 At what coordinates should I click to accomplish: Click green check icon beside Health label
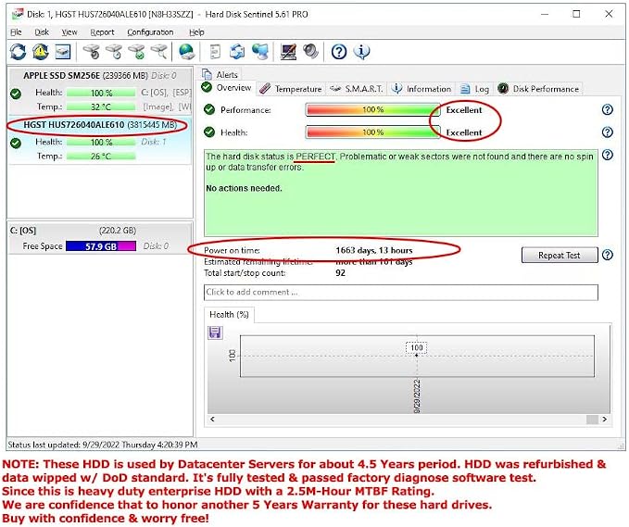coord(209,132)
